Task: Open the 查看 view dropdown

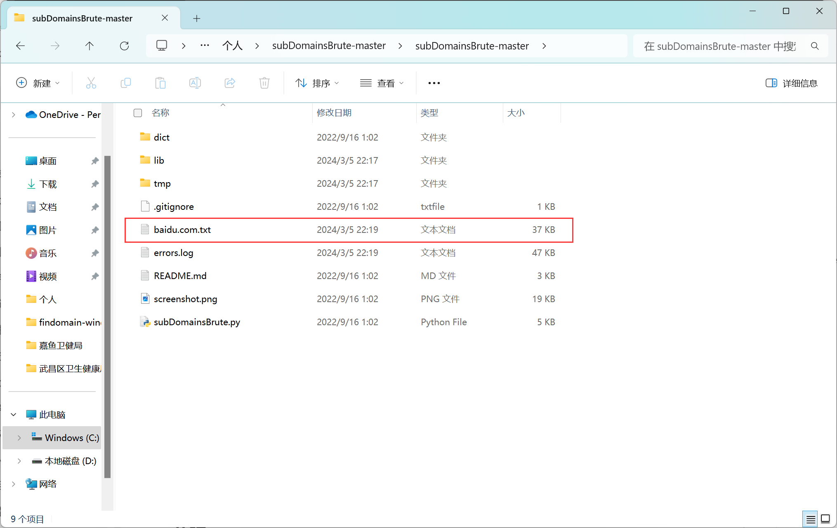Action: tap(382, 83)
